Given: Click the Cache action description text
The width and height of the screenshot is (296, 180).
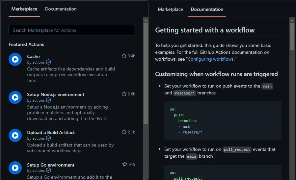Looking at the screenshot, I should (x=71, y=75).
